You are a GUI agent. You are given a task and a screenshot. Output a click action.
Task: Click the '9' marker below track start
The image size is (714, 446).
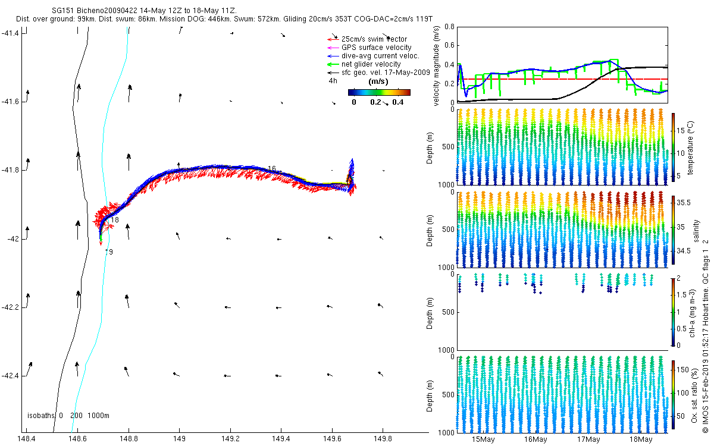(x=111, y=252)
